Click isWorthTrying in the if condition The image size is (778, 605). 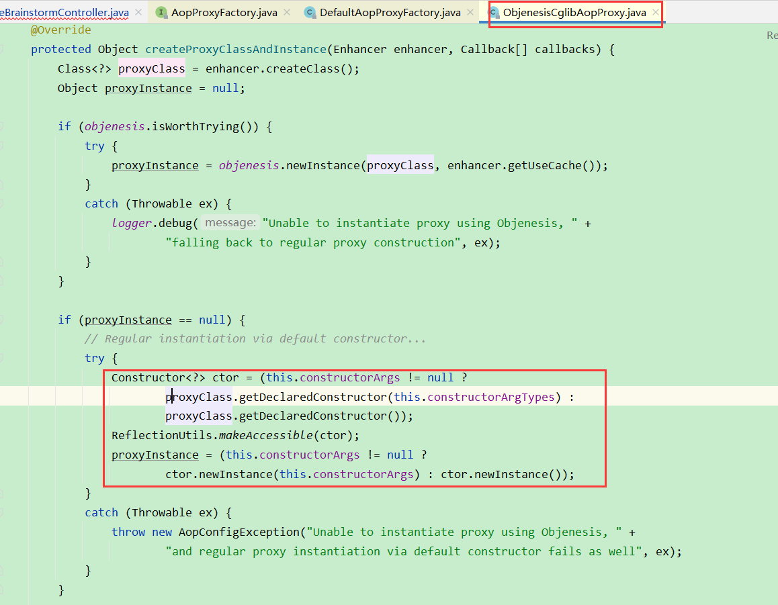tap(196, 126)
